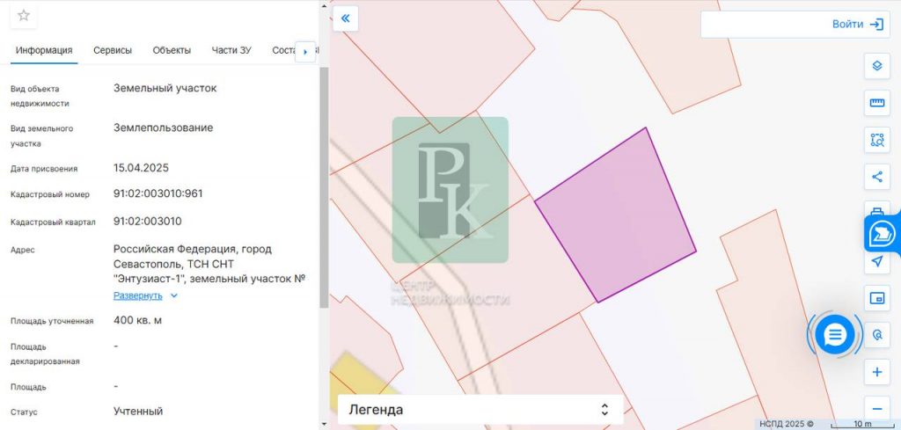This screenshot has width=901, height=430.
Task: Collapse the info panel with double chevron
Action: click(345, 18)
